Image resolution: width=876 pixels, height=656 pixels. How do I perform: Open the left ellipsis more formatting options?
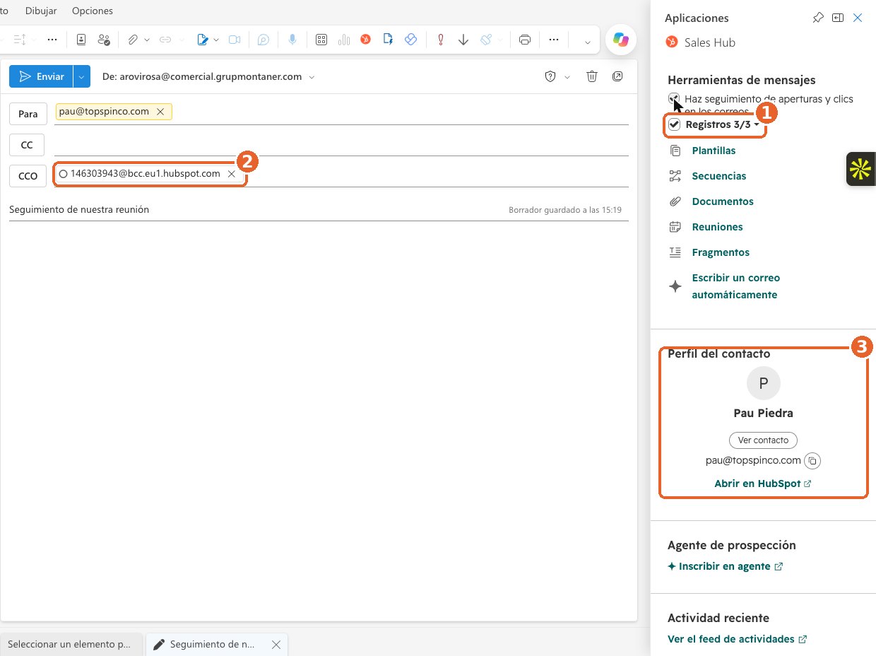(52, 40)
